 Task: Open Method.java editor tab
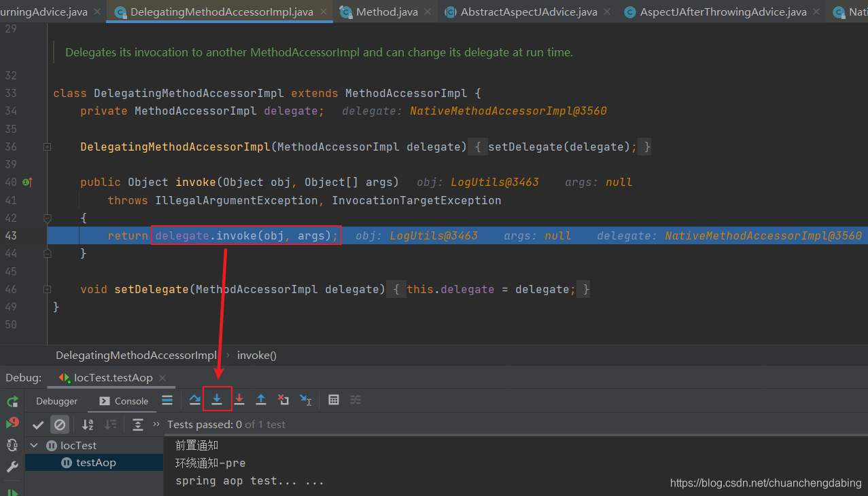pyautogui.click(x=387, y=12)
